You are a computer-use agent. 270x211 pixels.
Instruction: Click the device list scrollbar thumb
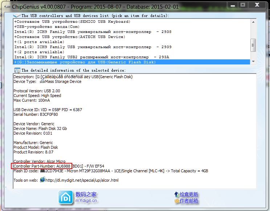tap(253, 45)
